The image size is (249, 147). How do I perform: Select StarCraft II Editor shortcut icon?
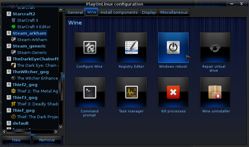[x=14, y=27]
